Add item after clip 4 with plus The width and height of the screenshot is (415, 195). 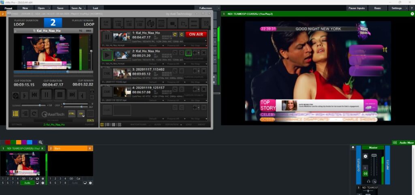click(196, 89)
